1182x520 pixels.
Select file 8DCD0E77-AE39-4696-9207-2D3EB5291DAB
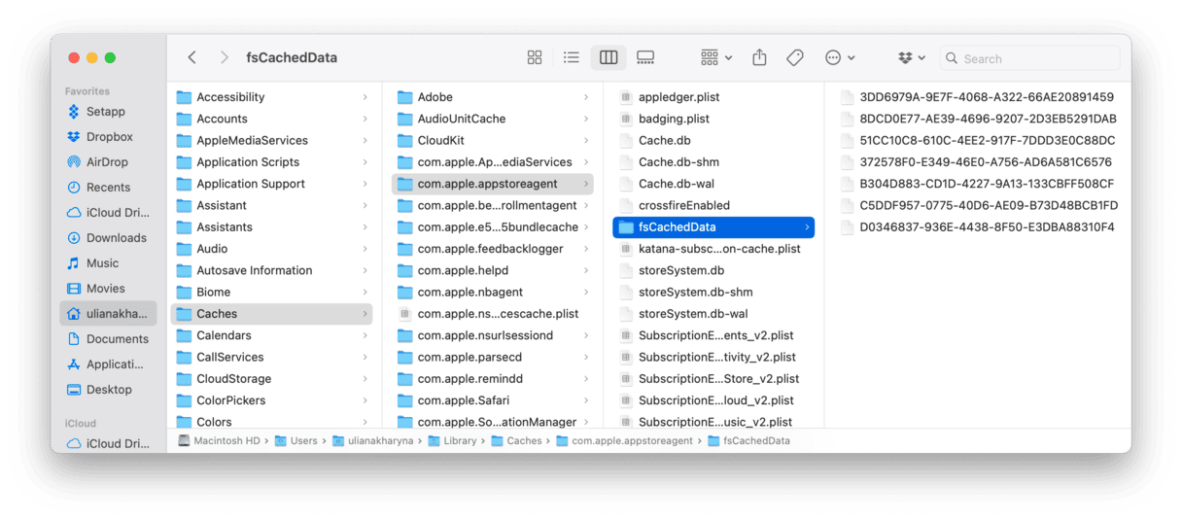(x=978, y=119)
